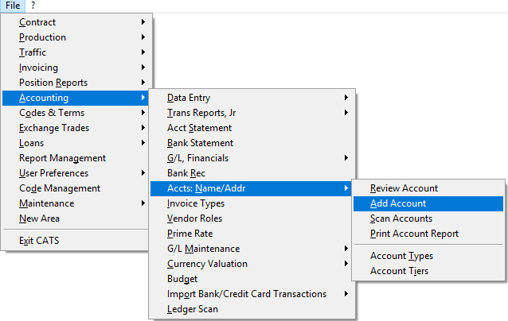Open Account Types
Screen dimensions: 508x321
pyautogui.click(x=428, y=256)
